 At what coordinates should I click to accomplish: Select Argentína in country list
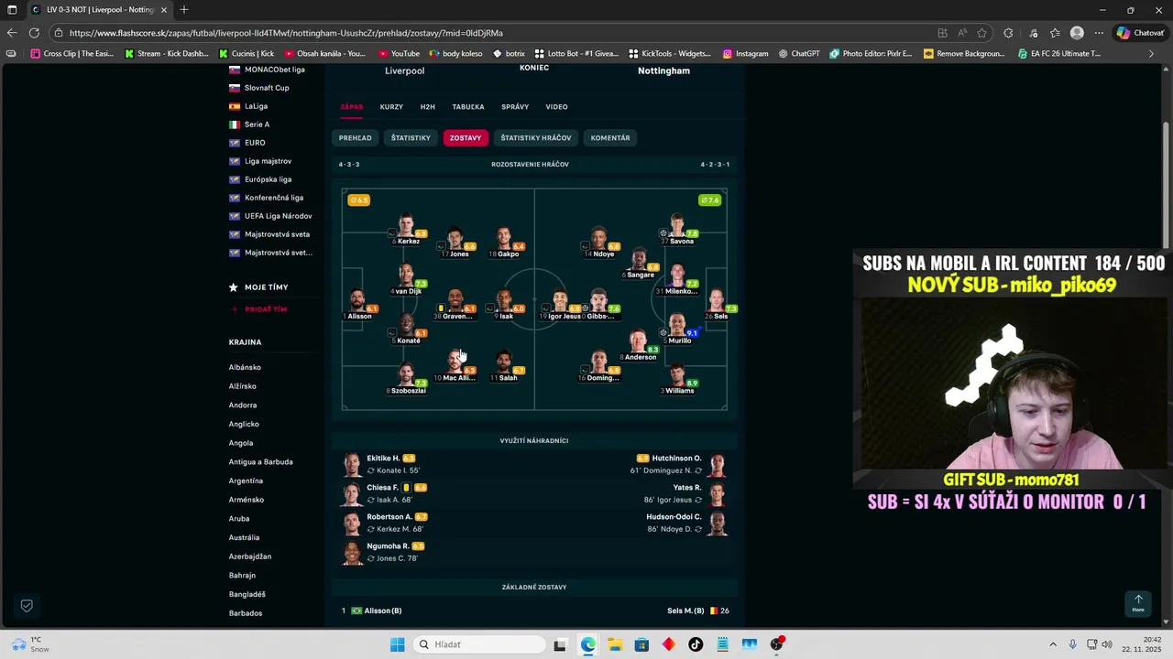(x=246, y=481)
